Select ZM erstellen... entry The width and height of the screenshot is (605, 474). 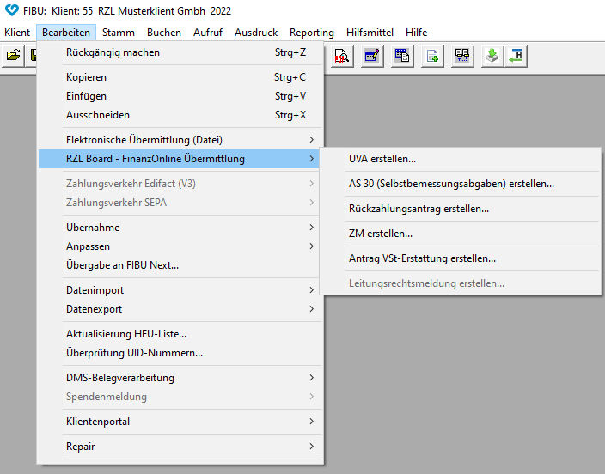[x=381, y=234]
